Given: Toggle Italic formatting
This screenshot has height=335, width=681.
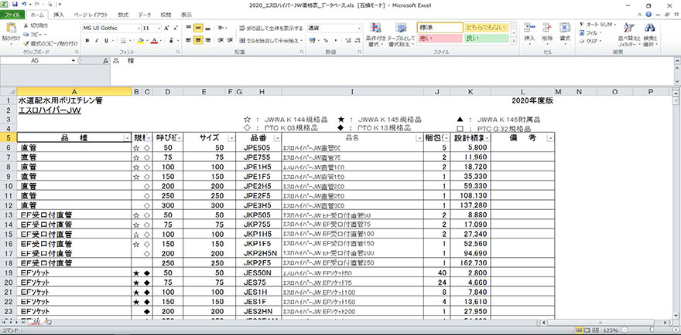Looking at the screenshot, I should click(97, 41).
